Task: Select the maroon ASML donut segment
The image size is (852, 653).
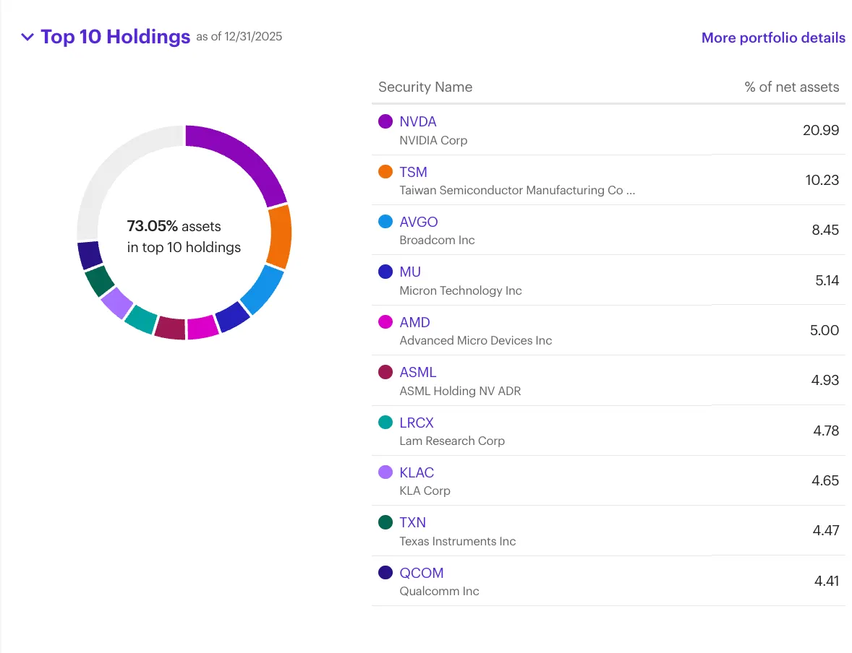Action: click(x=171, y=328)
